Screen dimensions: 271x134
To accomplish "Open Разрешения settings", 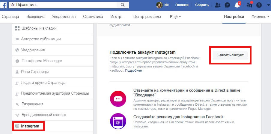I will (x=53, y=104).
